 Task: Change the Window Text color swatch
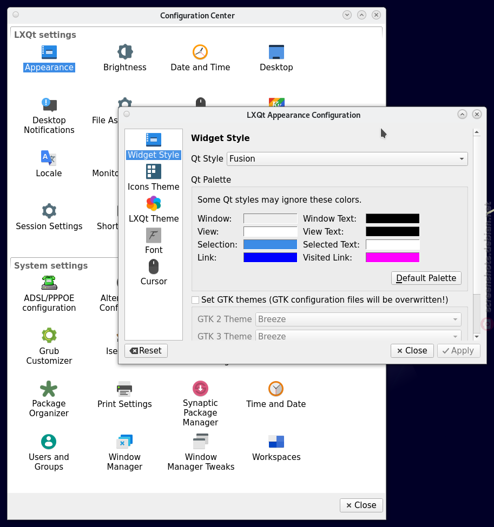pos(393,218)
